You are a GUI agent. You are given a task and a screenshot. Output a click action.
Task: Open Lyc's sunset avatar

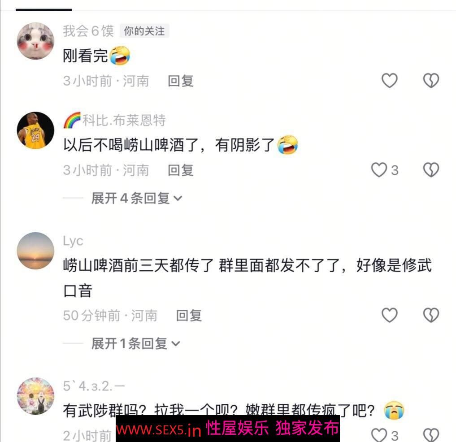point(35,251)
